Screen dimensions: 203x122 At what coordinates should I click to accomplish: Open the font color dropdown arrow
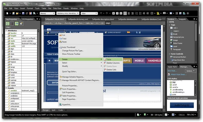[167, 13]
